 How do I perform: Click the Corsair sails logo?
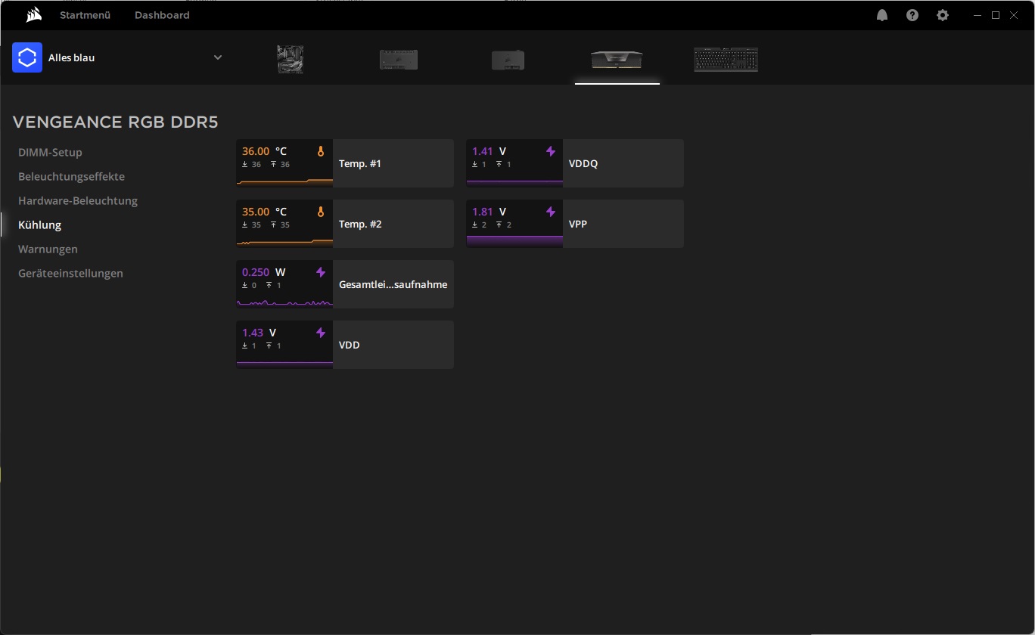click(33, 15)
